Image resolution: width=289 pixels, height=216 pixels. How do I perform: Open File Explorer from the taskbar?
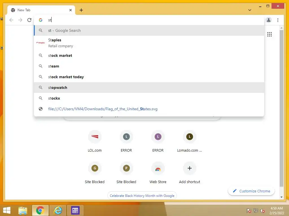coord(23,210)
